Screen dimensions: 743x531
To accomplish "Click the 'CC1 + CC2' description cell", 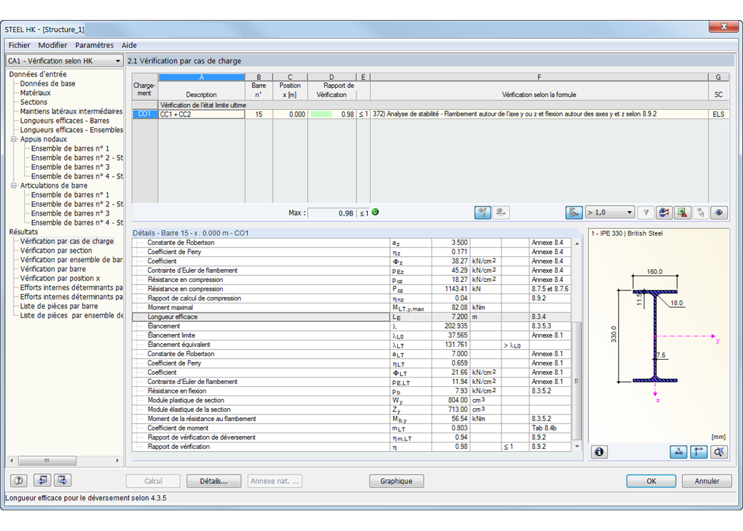I will pyautogui.click(x=201, y=114).
